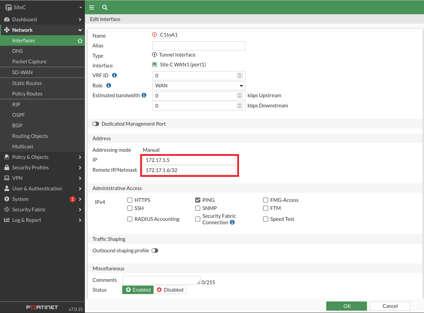Expand Security Profiles menu

click(x=80, y=168)
